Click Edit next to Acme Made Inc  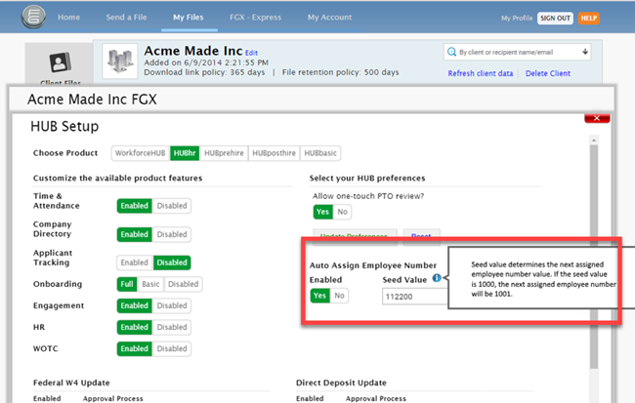(252, 53)
